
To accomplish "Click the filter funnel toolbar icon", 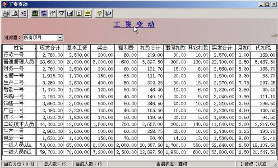I will coord(61,14).
